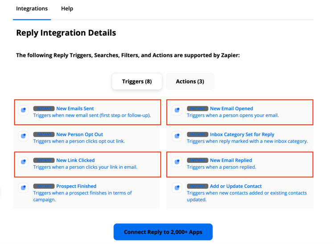This screenshot has height=244, width=334.
Task: Click the INSTANT badge on Prospect Finished
Action: coord(44,186)
